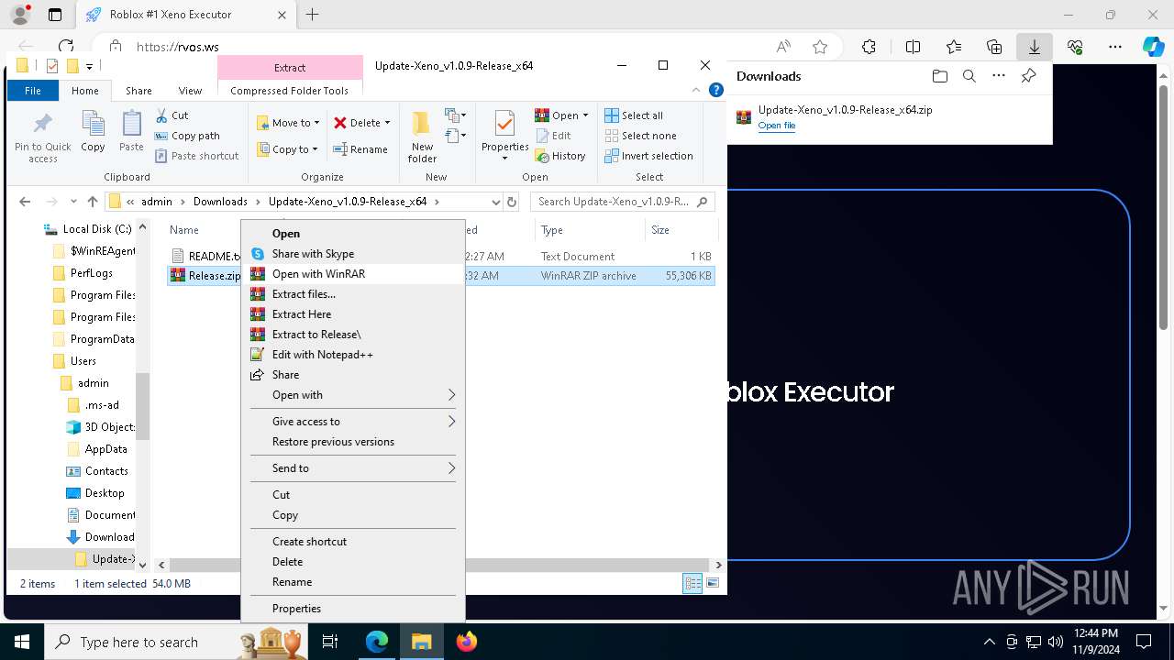The width and height of the screenshot is (1174, 660).
Task: Refresh the Explorer address bar
Action: (x=512, y=202)
